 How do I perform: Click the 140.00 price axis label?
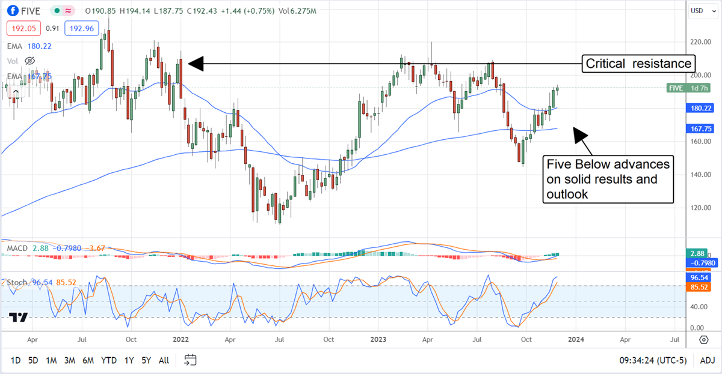coord(701,175)
